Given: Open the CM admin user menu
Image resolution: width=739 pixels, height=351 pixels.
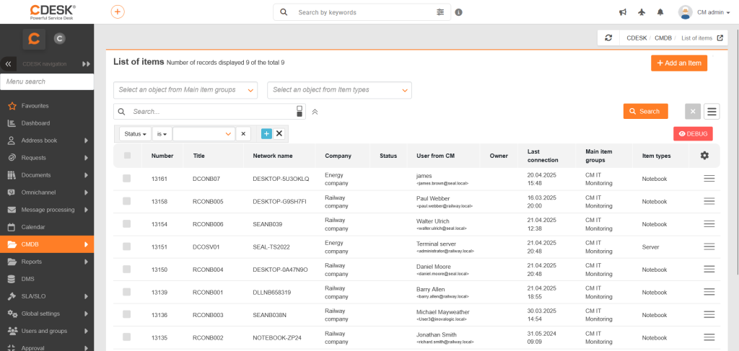Looking at the screenshot, I should (714, 13).
